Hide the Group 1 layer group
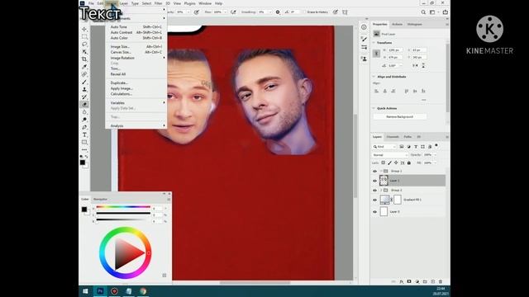This screenshot has width=529, height=297. pyautogui.click(x=374, y=171)
